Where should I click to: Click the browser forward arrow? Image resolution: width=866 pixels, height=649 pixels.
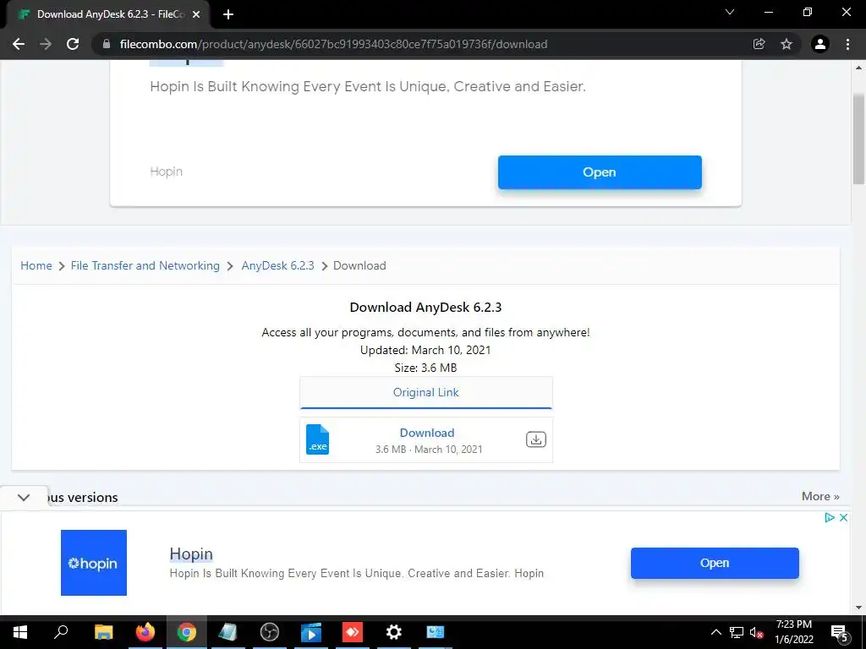tap(46, 44)
